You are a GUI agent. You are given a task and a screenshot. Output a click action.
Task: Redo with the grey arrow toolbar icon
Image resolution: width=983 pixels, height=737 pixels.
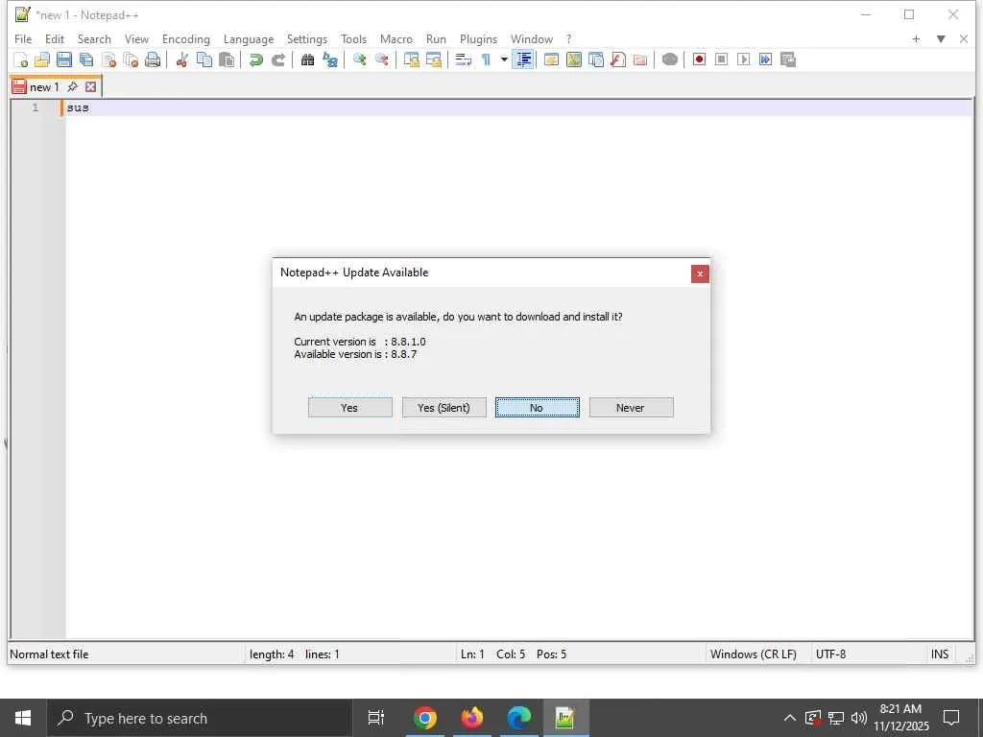coord(277,60)
